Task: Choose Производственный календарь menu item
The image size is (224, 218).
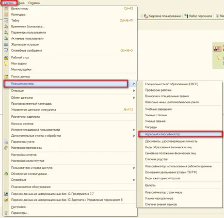Action: tap(31, 104)
